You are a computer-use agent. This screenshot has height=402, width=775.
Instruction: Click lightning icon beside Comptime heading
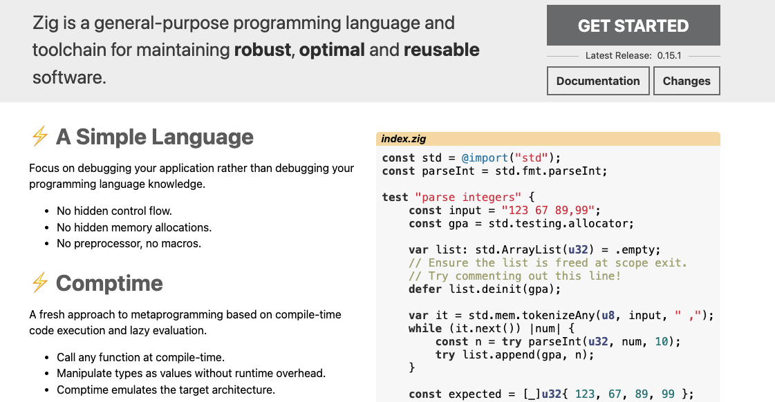(40, 283)
